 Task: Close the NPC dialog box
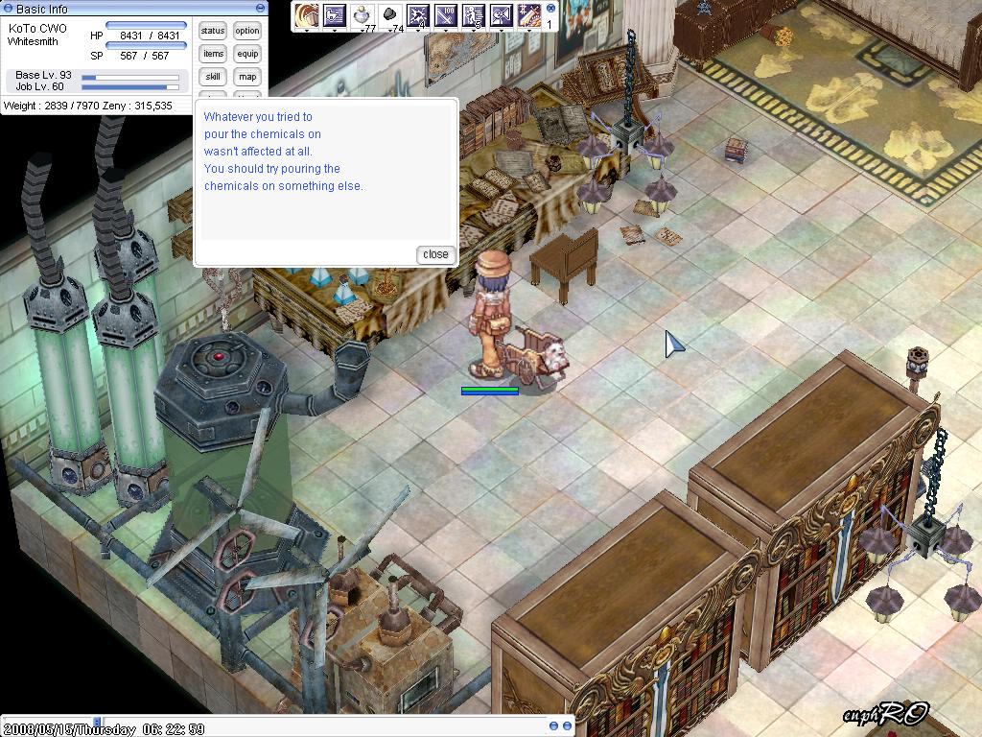click(435, 254)
